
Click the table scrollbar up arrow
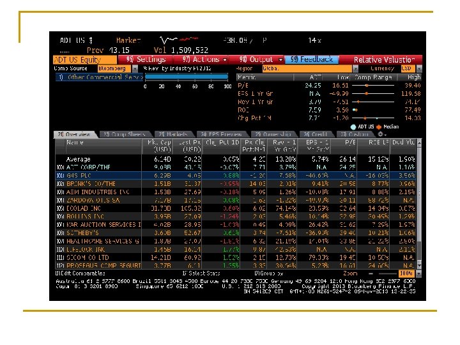coord(419,142)
